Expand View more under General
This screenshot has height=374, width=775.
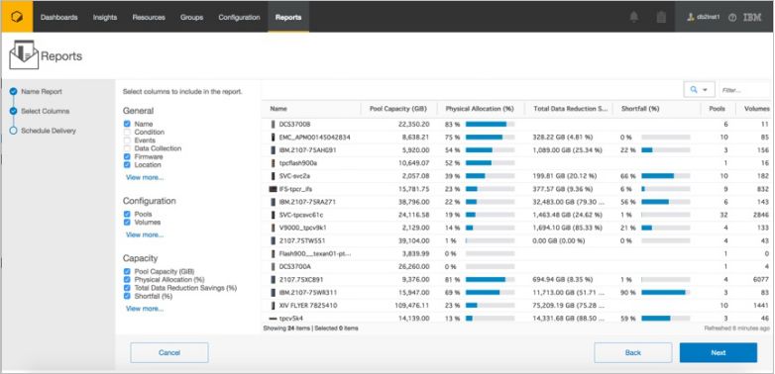pos(145,177)
